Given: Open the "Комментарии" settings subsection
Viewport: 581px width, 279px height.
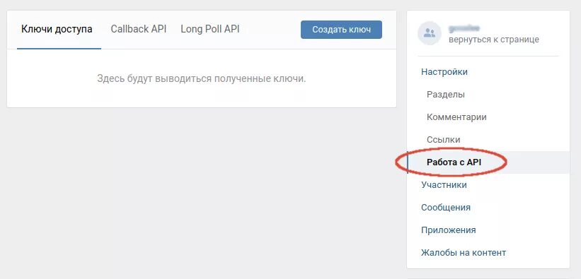Looking at the screenshot, I should [x=456, y=117].
